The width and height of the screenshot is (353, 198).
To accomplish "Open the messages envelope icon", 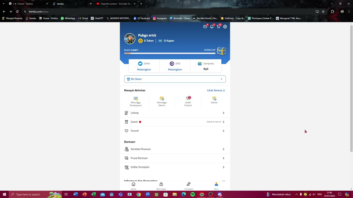I will [x=205, y=27].
